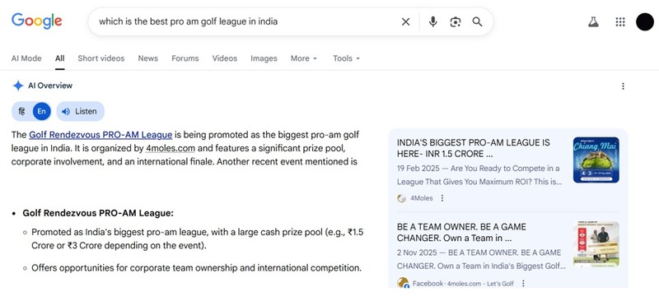Open the account profile avatar
Viewport: 659px width, 301px height.
pyautogui.click(x=645, y=22)
